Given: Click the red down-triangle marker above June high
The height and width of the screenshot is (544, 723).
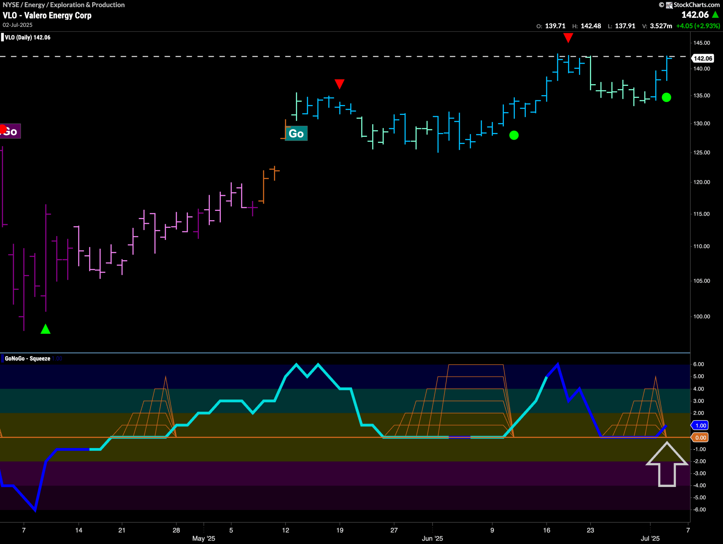Looking at the screenshot, I should [568, 38].
